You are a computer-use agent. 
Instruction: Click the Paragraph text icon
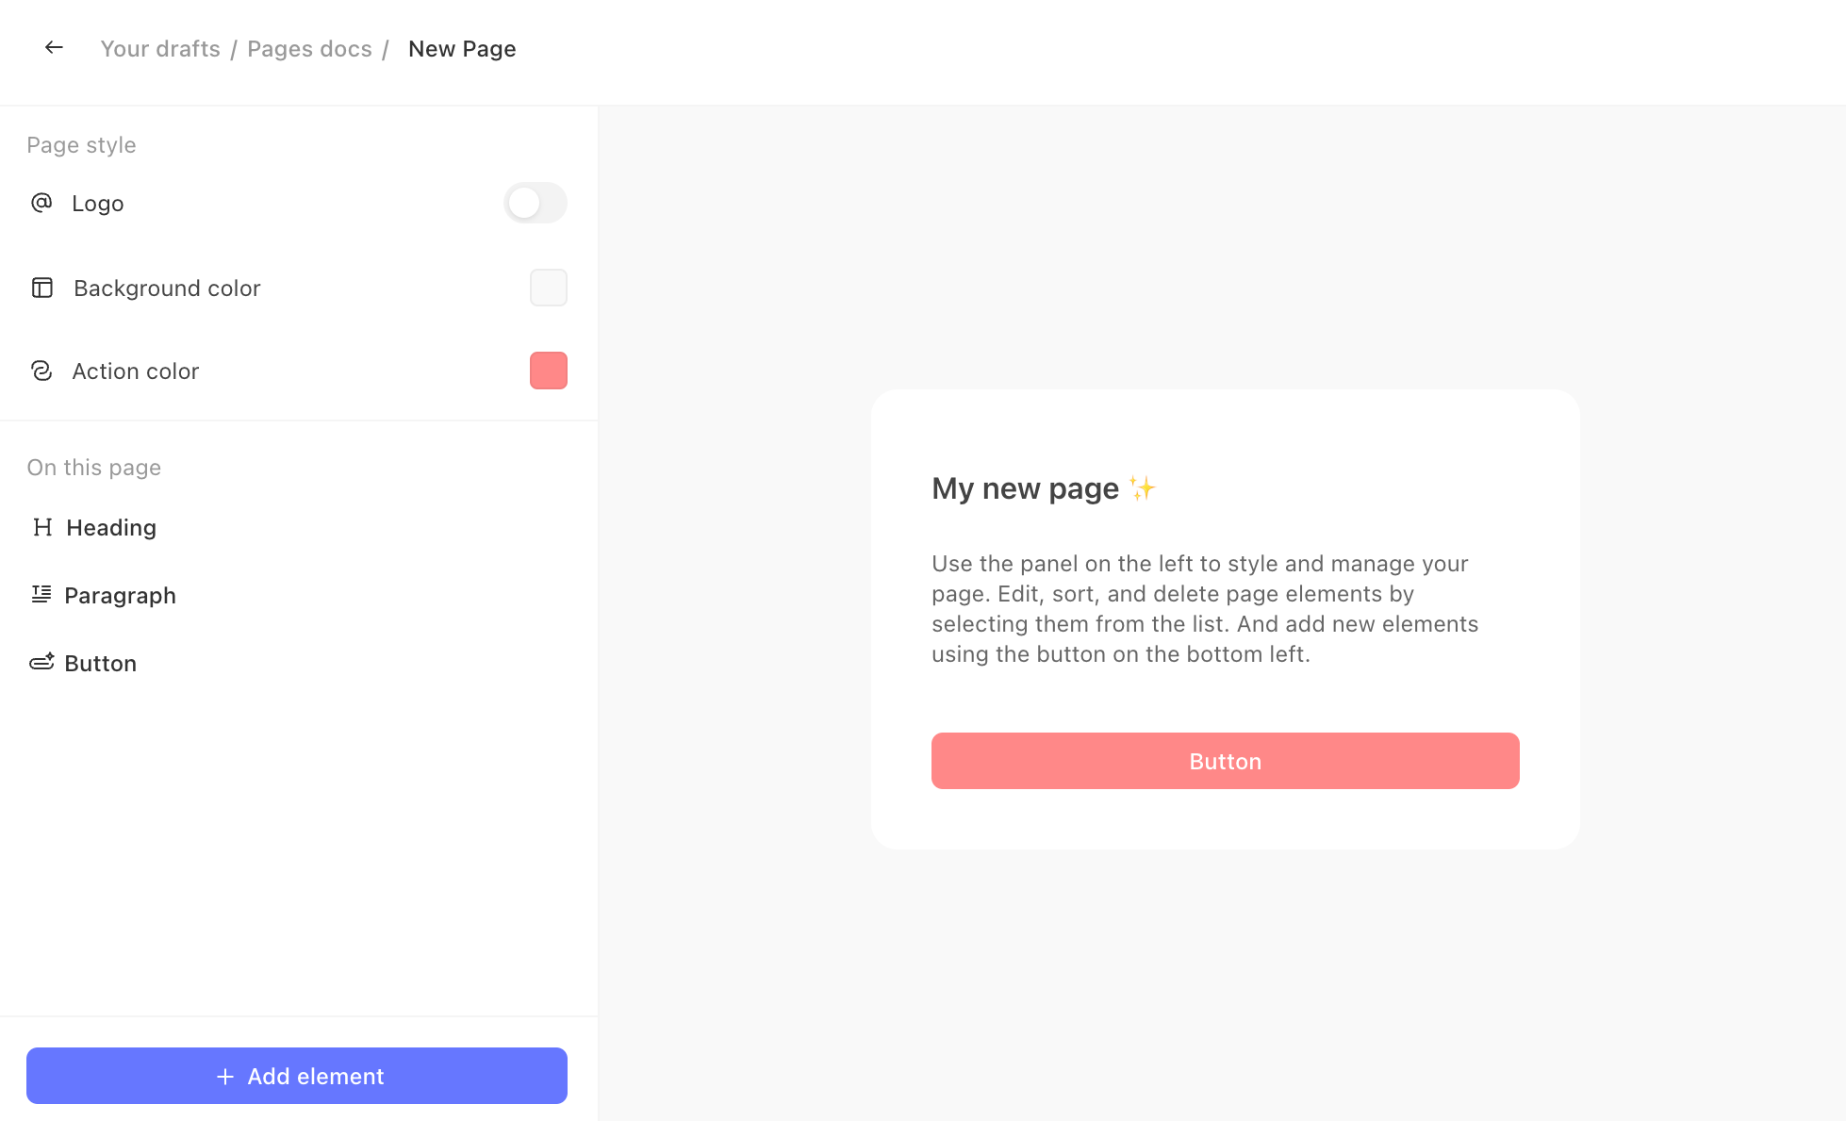(x=41, y=594)
